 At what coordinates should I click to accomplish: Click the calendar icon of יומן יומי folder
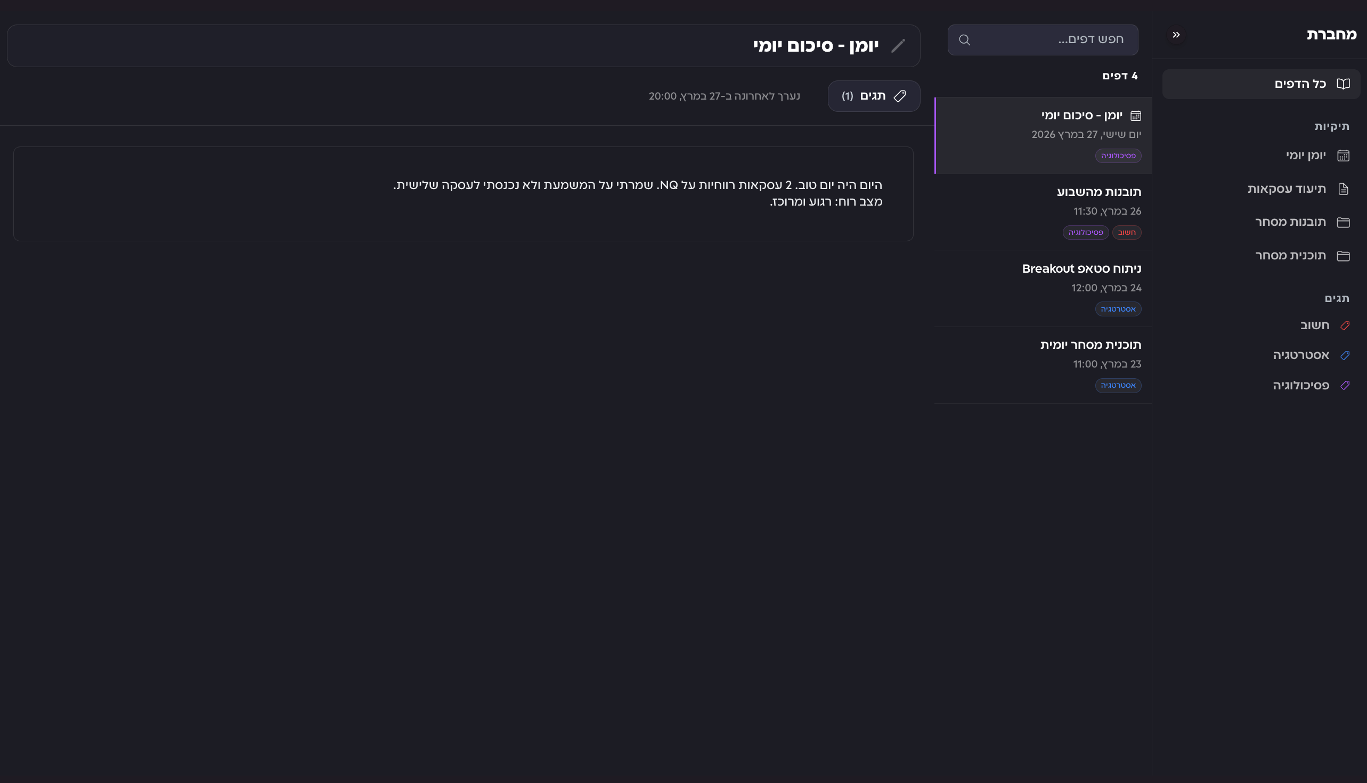coord(1344,156)
